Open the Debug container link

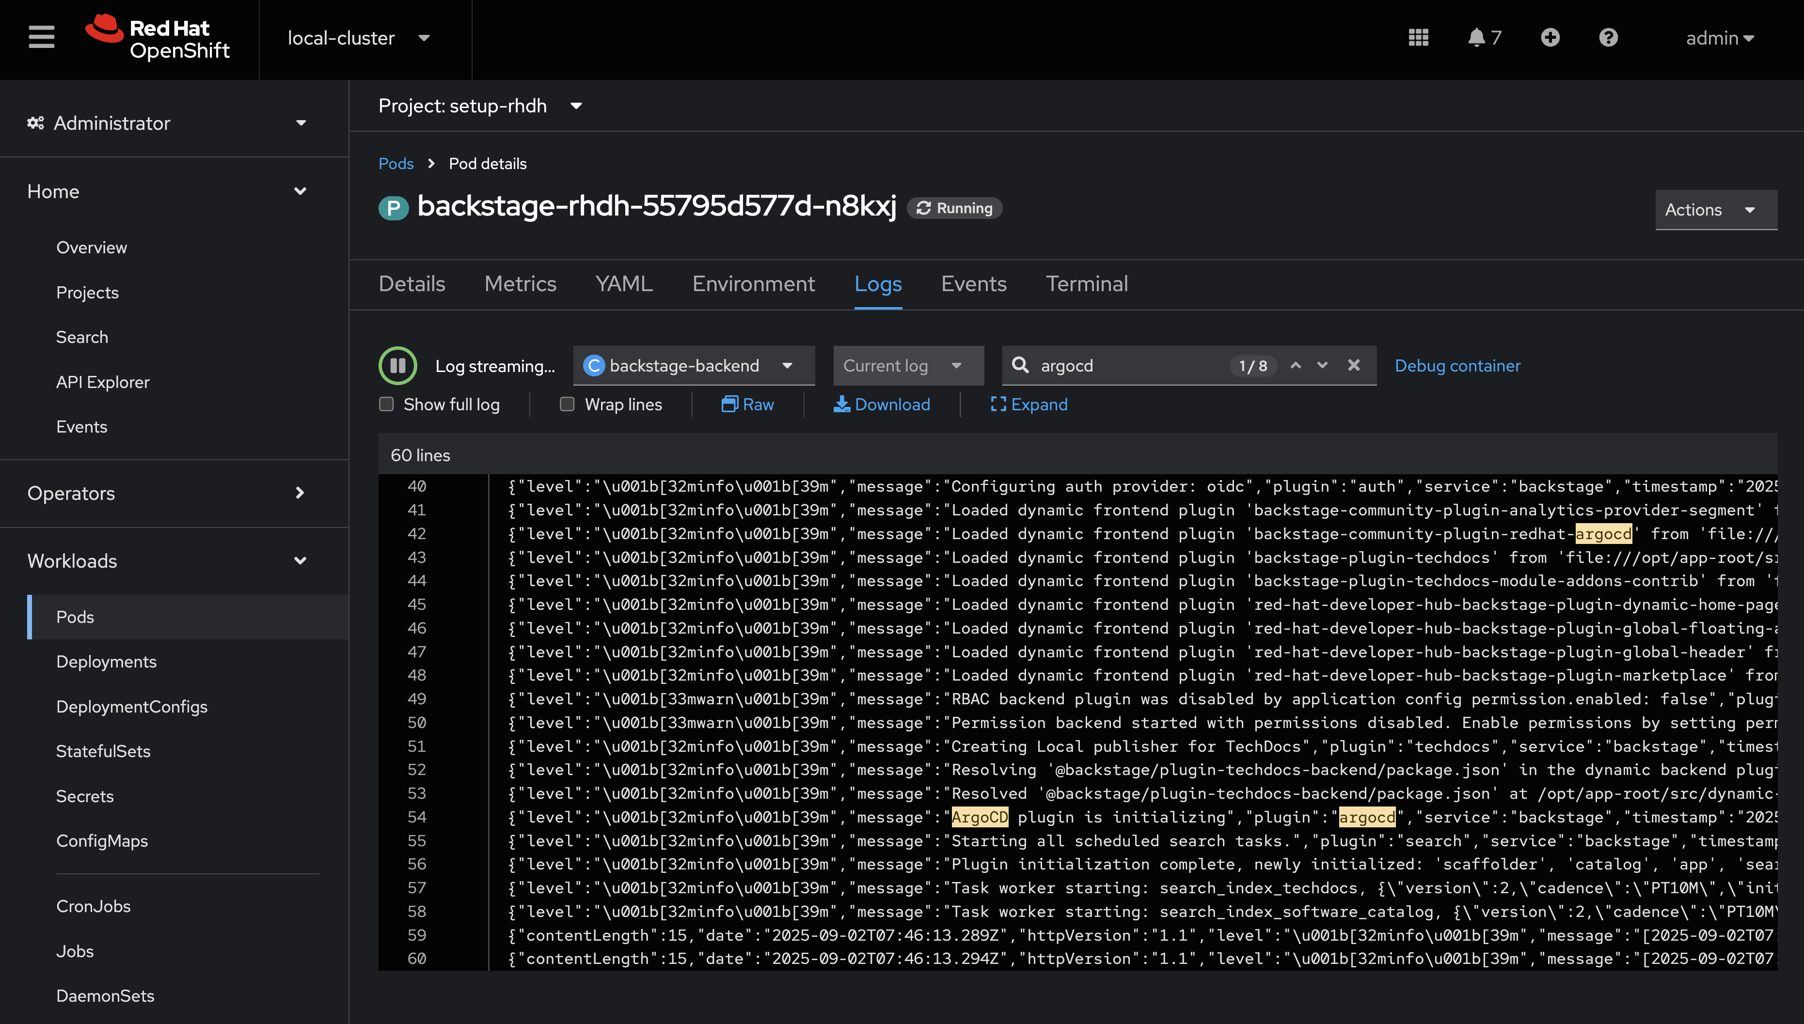[1457, 366]
